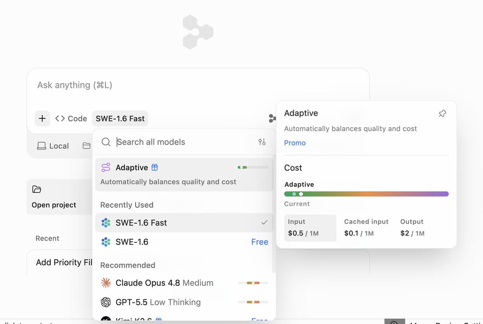Image resolution: width=483 pixels, height=324 pixels.
Task: Click the folder icon beside Local
Action: pyautogui.click(x=87, y=146)
